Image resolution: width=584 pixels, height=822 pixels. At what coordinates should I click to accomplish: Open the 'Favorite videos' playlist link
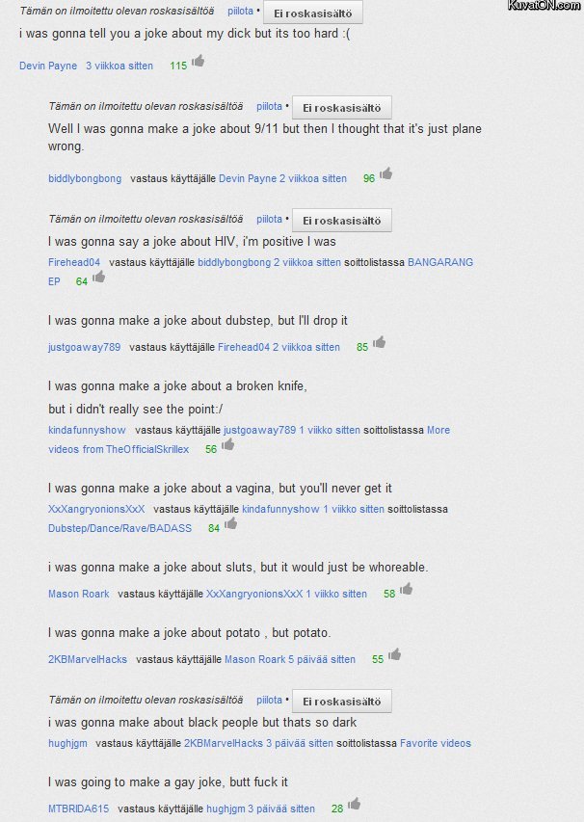point(436,743)
